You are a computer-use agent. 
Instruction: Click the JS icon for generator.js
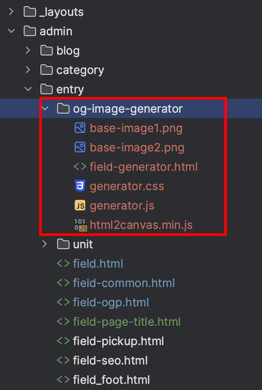[x=80, y=206]
